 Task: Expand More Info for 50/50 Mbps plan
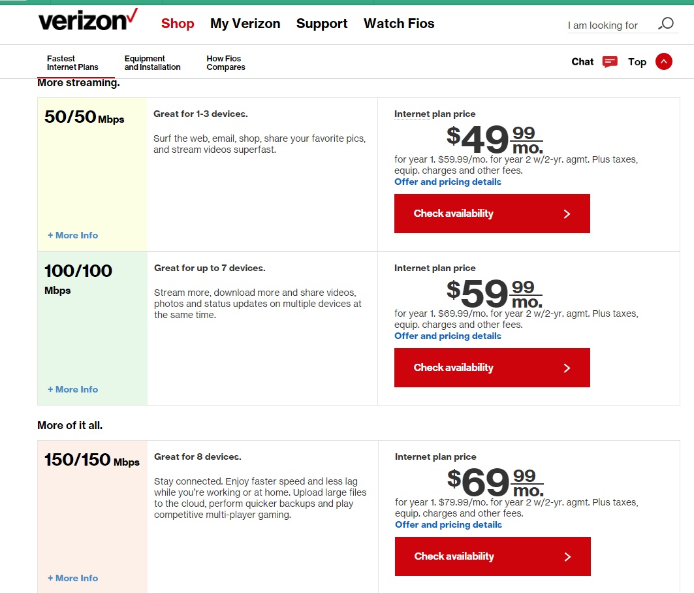73,235
